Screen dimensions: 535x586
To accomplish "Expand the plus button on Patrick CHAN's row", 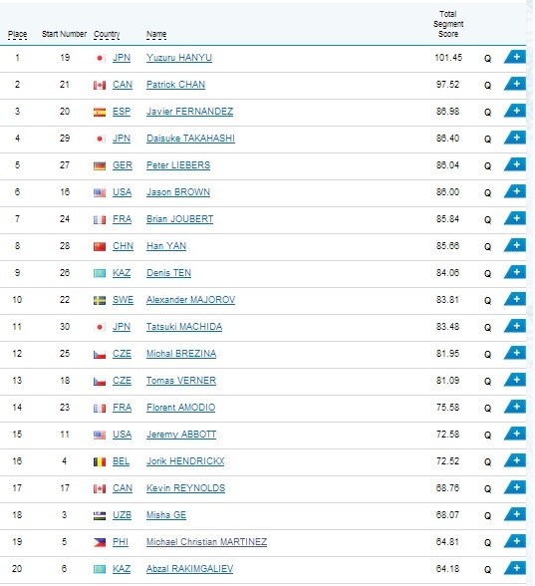I will 515,84.
